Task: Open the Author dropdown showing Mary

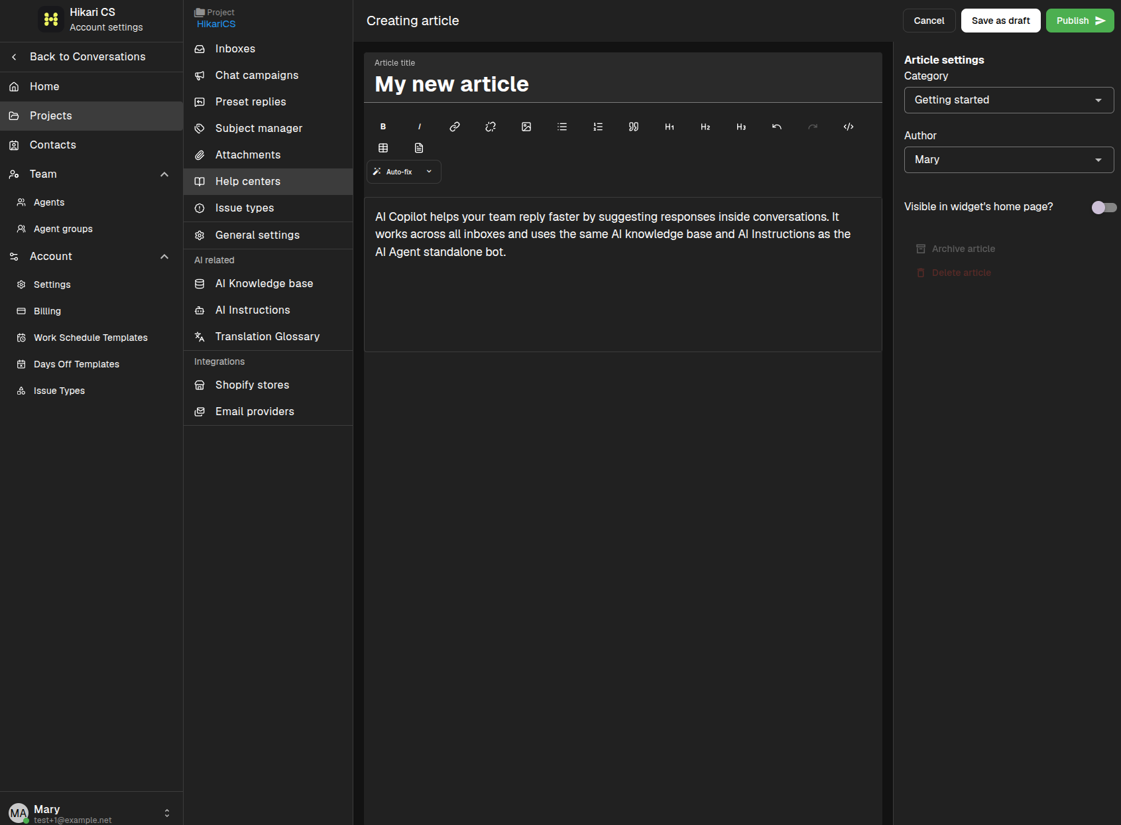Action: pyautogui.click(x=1009, y=160)
